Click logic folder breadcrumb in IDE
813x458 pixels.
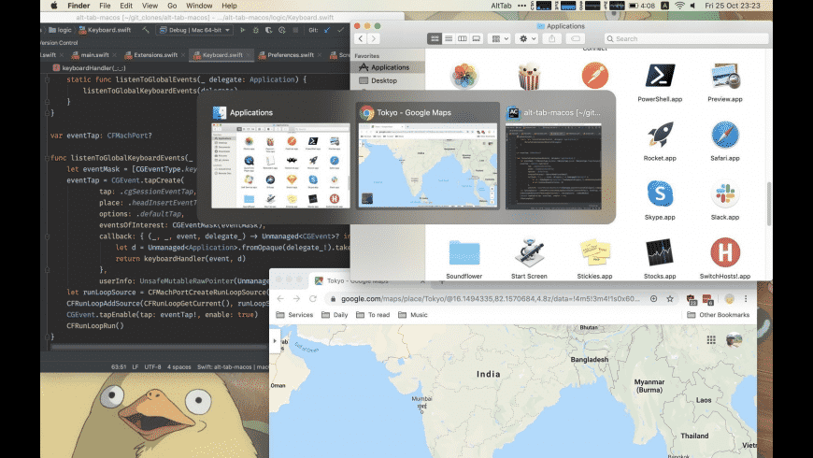tap(60, 30)
